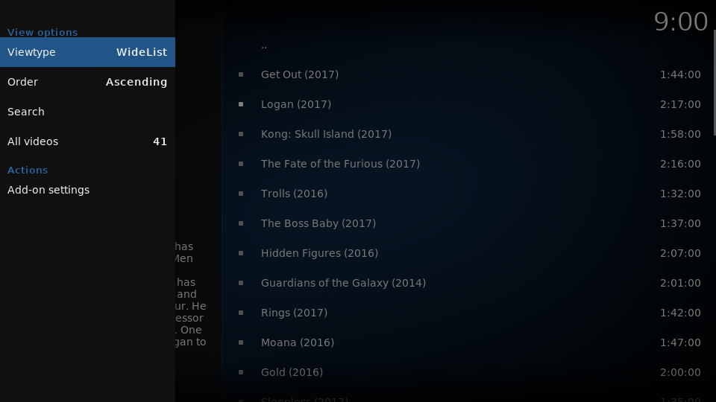Click the bullet icon beside Guardians of the Galaxy
This screenshot has height=402, width=716.
tap(241, 283)
